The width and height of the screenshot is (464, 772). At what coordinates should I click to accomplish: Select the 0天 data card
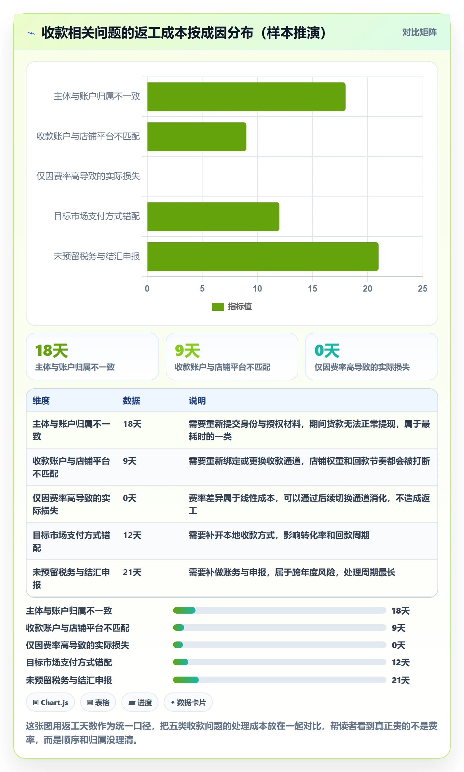[x=372, y=357]
